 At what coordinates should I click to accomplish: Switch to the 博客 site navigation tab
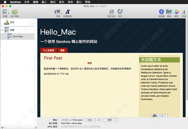[62, 50]
